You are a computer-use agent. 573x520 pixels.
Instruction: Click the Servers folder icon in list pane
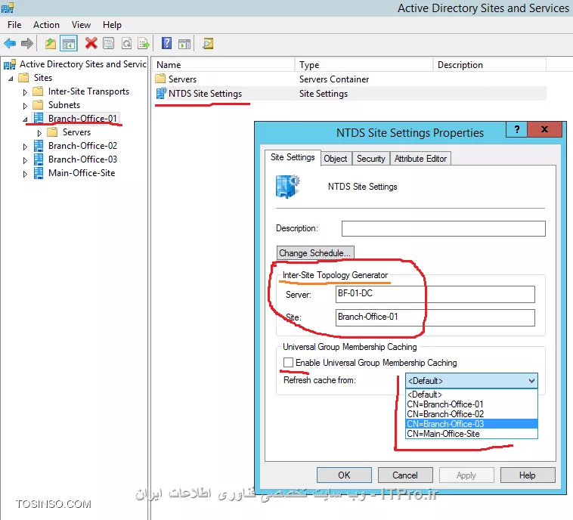pos(160,79)
